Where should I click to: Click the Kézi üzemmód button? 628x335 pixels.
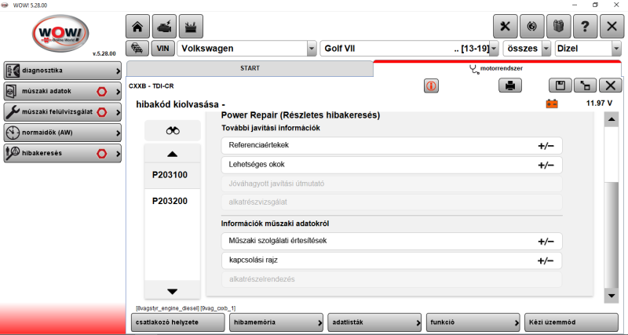571,322
